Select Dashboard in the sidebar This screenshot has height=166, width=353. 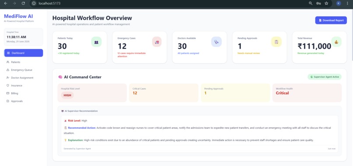(23, 53)
